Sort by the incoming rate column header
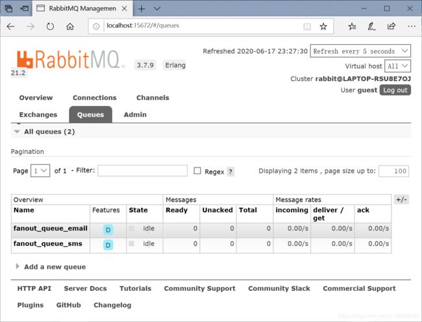 292,210
